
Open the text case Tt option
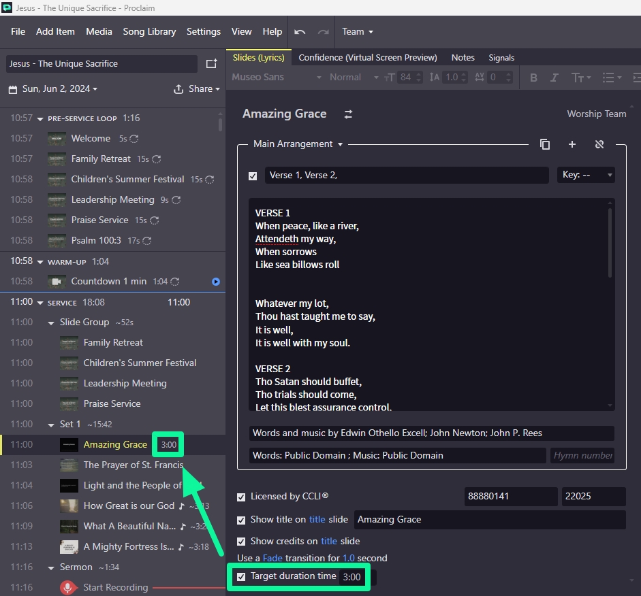(580, 78)
